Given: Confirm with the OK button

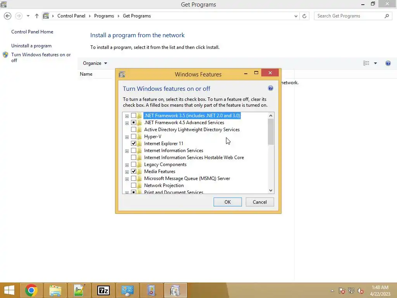Looking at the screenshot, I should [228, 202].
